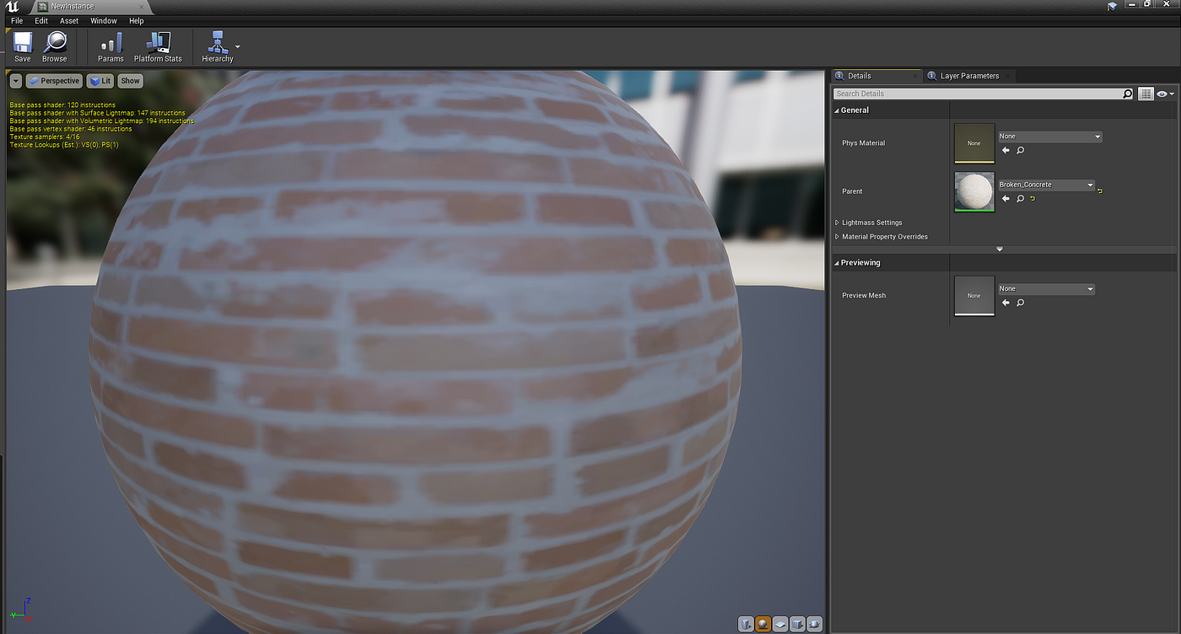Set preview mesh to sphere
The image size is (1181, 634).
763,624
